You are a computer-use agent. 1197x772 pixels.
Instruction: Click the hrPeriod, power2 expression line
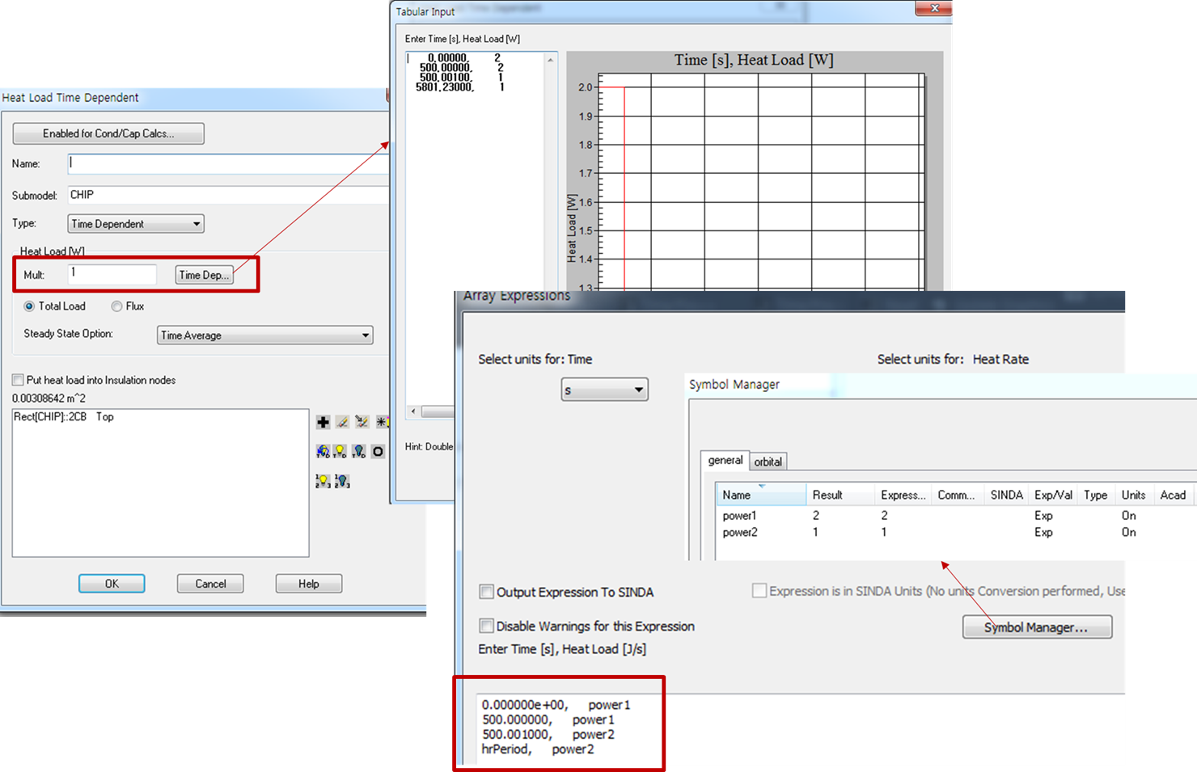[x=538, y=749]
